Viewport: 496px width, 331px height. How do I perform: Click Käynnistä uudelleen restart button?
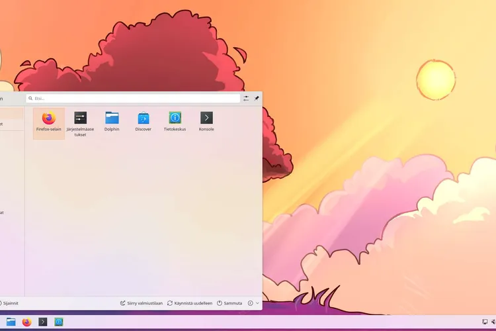(x=190, y=303)
